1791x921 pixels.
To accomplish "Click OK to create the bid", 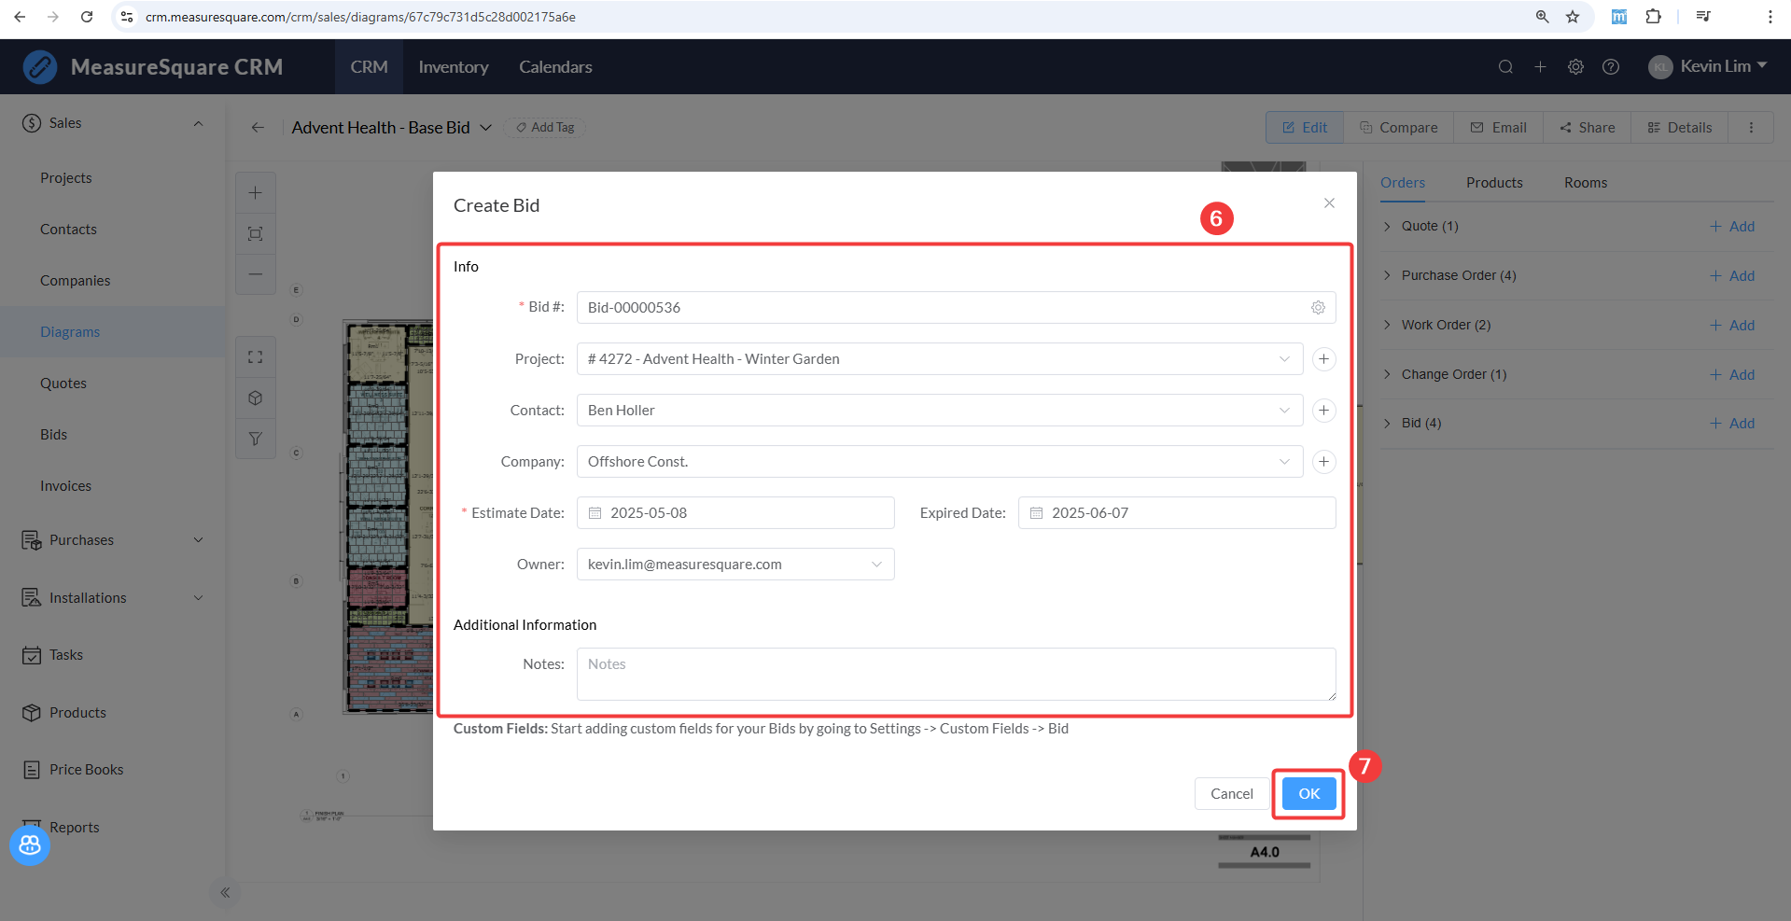I will [x=1308, y=794].
